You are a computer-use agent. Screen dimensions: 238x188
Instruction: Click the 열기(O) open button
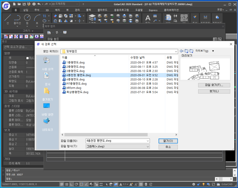click(168, 141)
